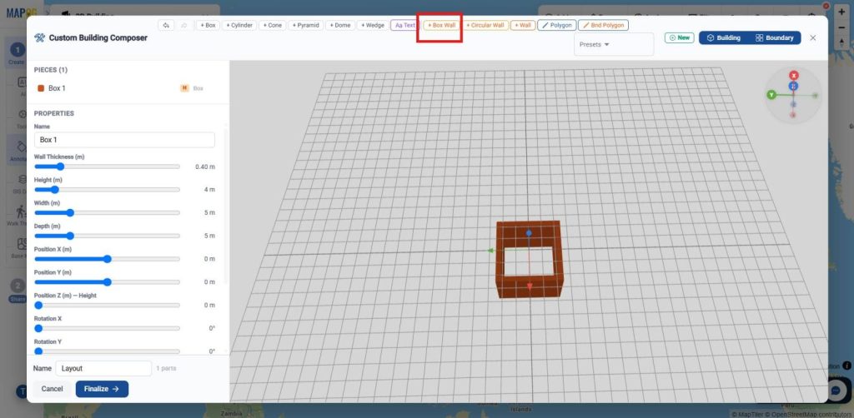Switch to Boundary mode
854x418 pixels.
774,38
